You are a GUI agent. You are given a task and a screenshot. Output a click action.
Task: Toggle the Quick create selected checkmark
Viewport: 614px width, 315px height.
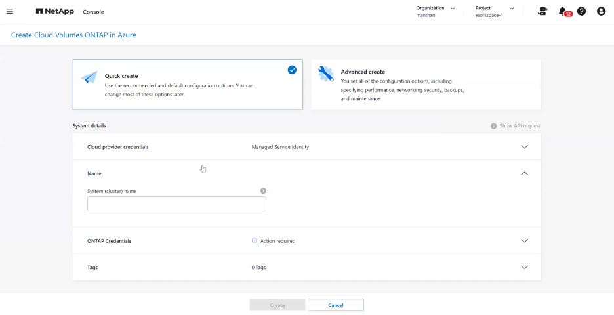292,70
